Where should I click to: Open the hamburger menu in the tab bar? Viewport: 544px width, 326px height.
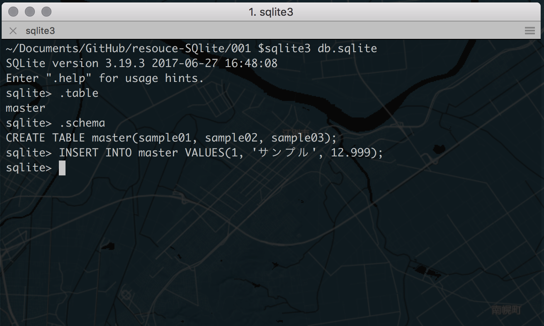coord(529,31)
